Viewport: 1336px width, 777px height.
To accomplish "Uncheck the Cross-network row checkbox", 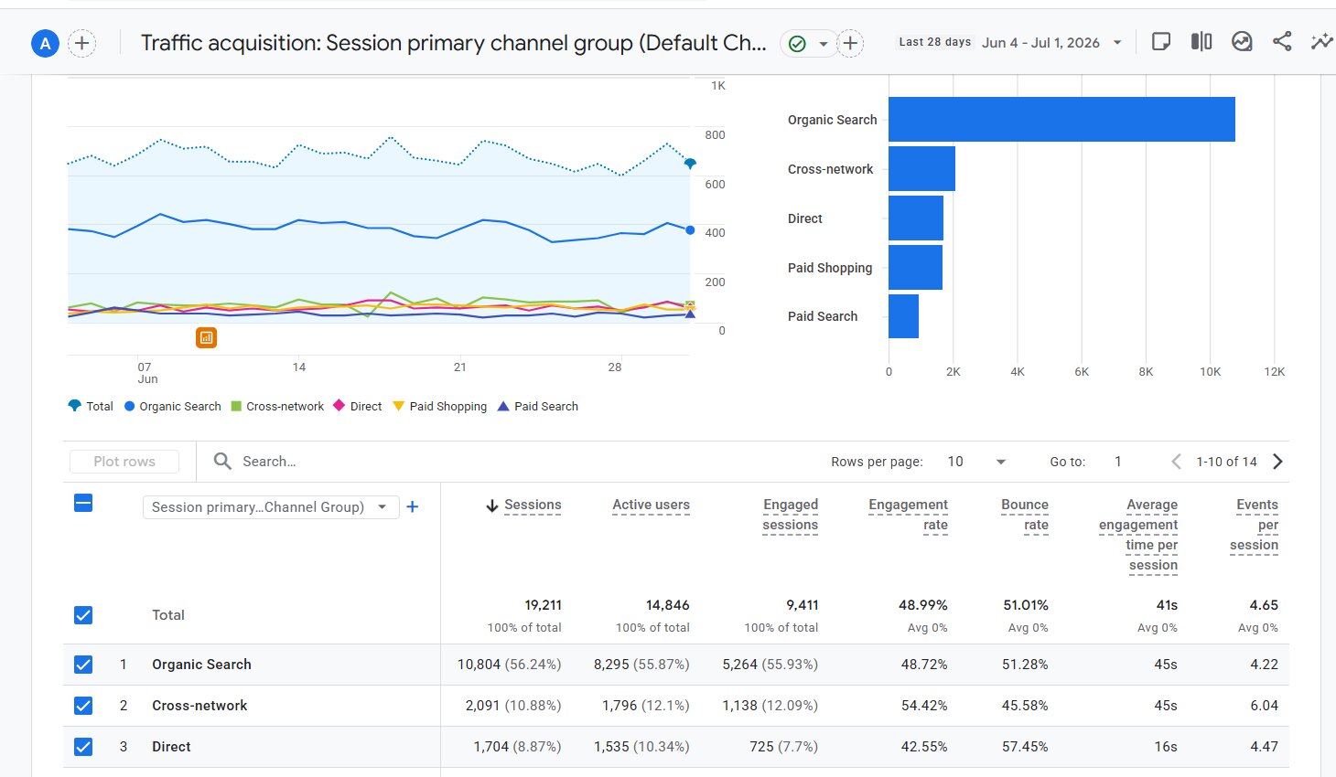I will coord(83,706).
